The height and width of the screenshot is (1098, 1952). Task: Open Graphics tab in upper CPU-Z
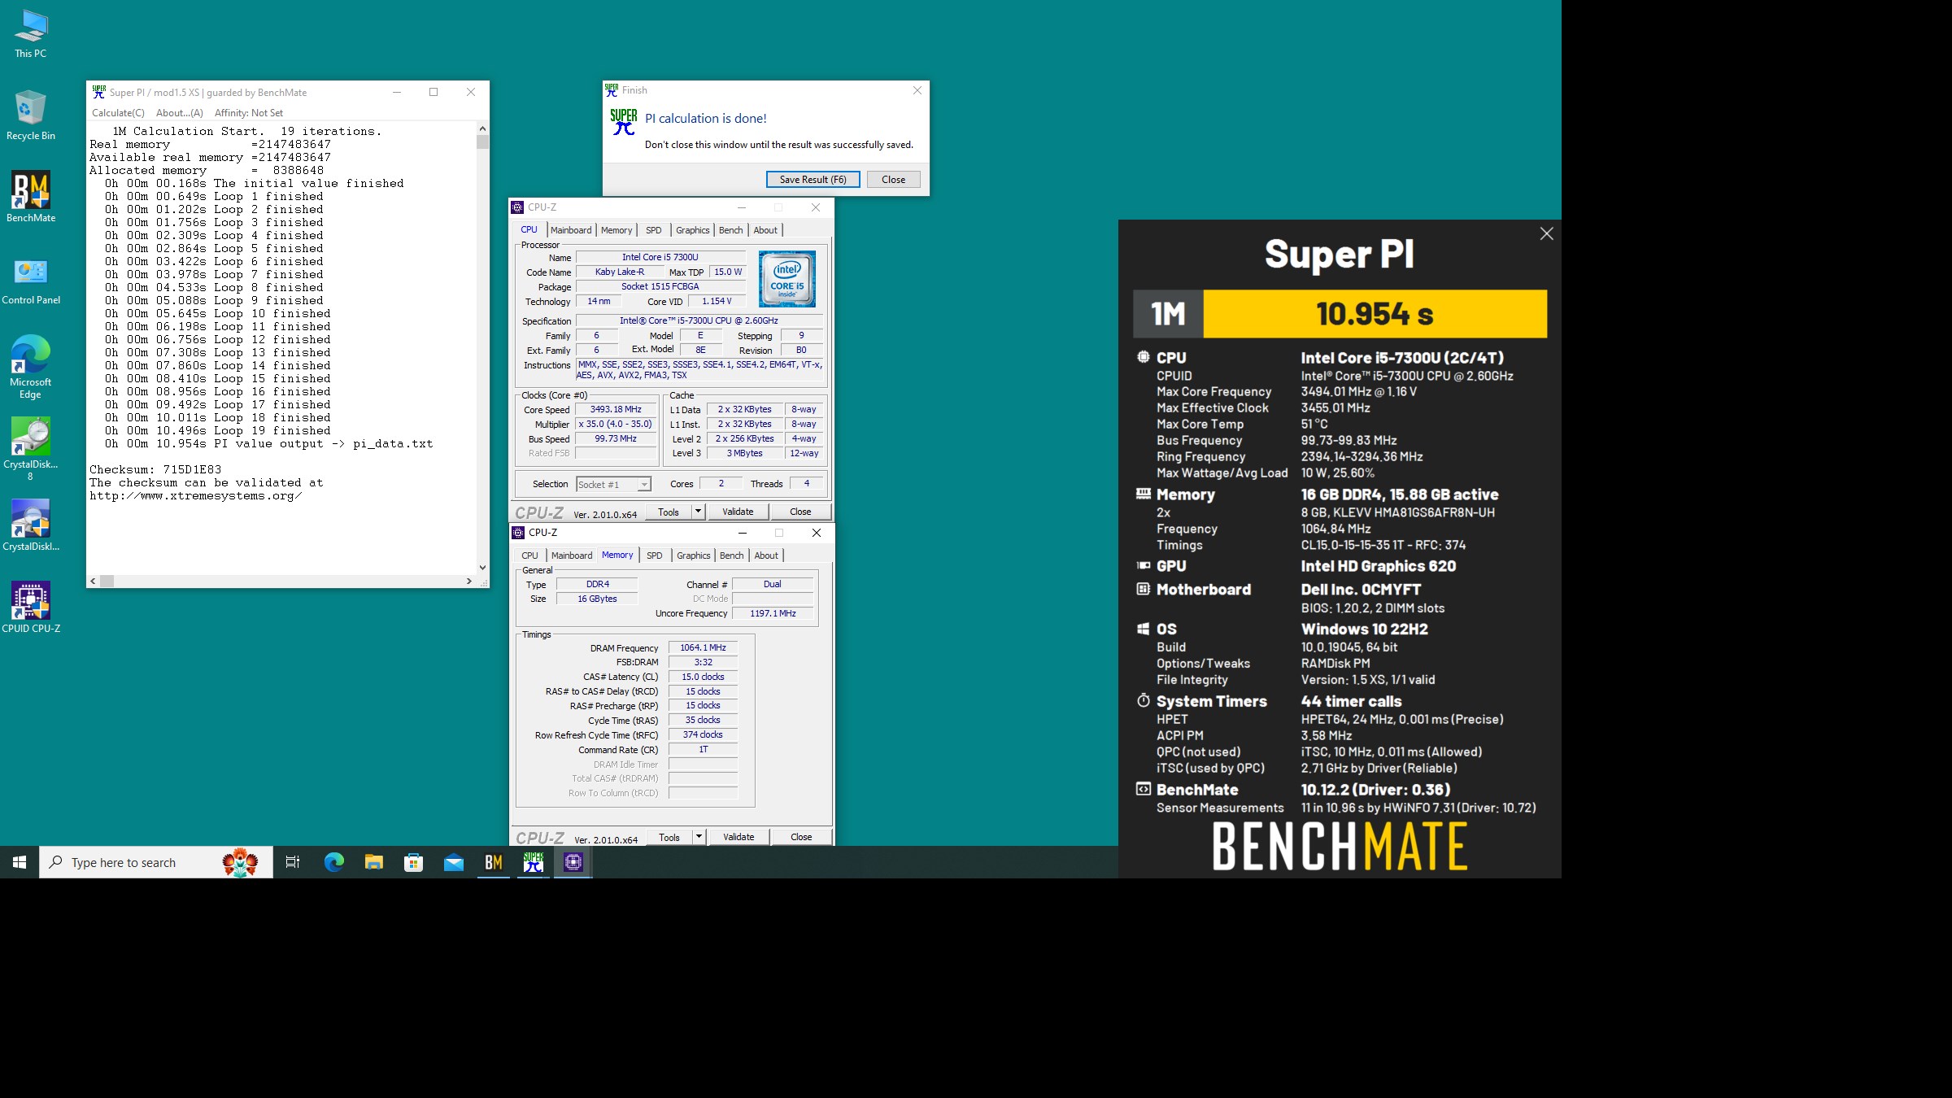pyautogui.click(x=693, y=230)
